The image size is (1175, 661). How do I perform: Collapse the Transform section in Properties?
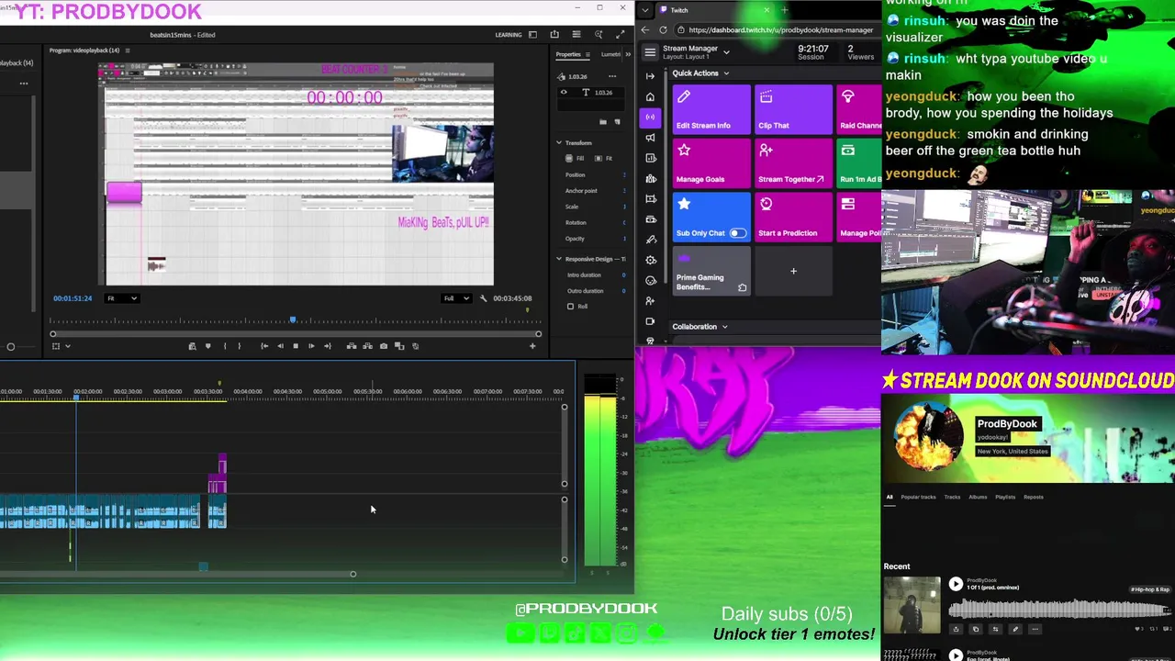pos(559,143)
